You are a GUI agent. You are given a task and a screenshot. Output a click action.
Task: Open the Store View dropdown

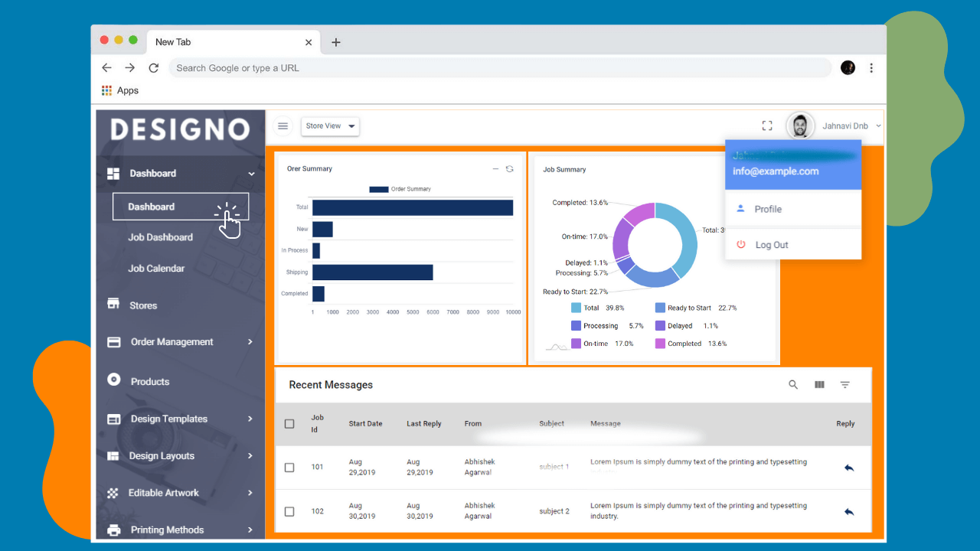coord(330,126)
